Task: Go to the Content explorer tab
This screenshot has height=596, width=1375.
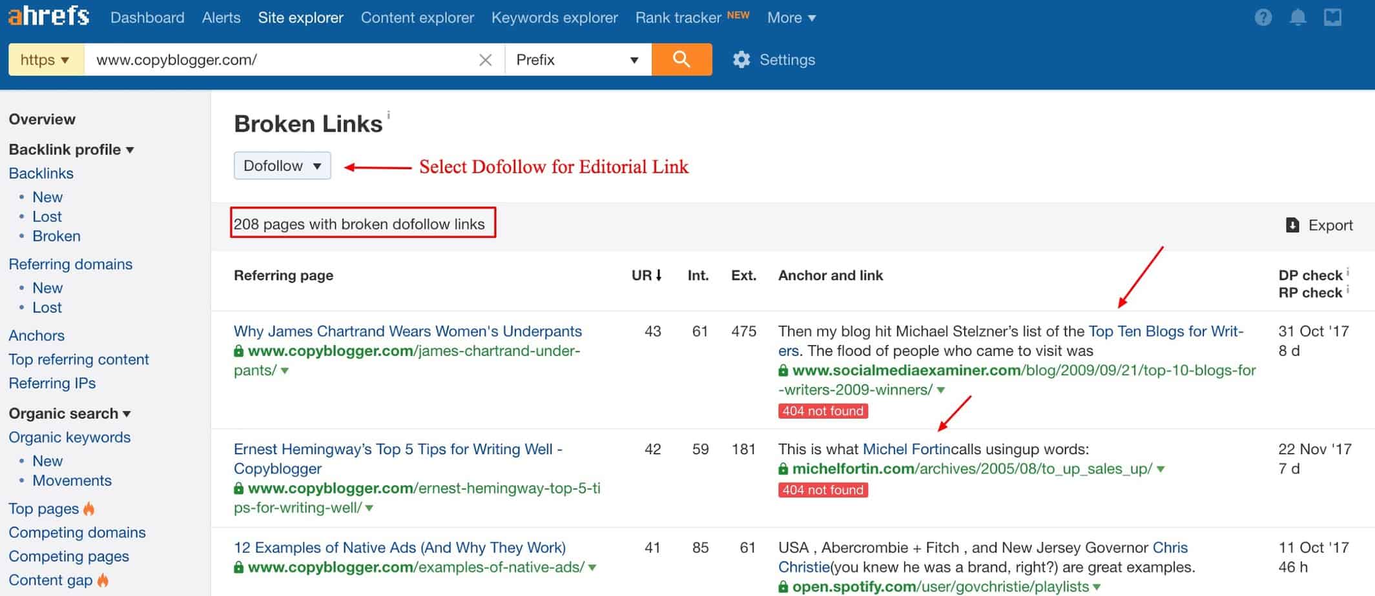Action: coord(417,18)
